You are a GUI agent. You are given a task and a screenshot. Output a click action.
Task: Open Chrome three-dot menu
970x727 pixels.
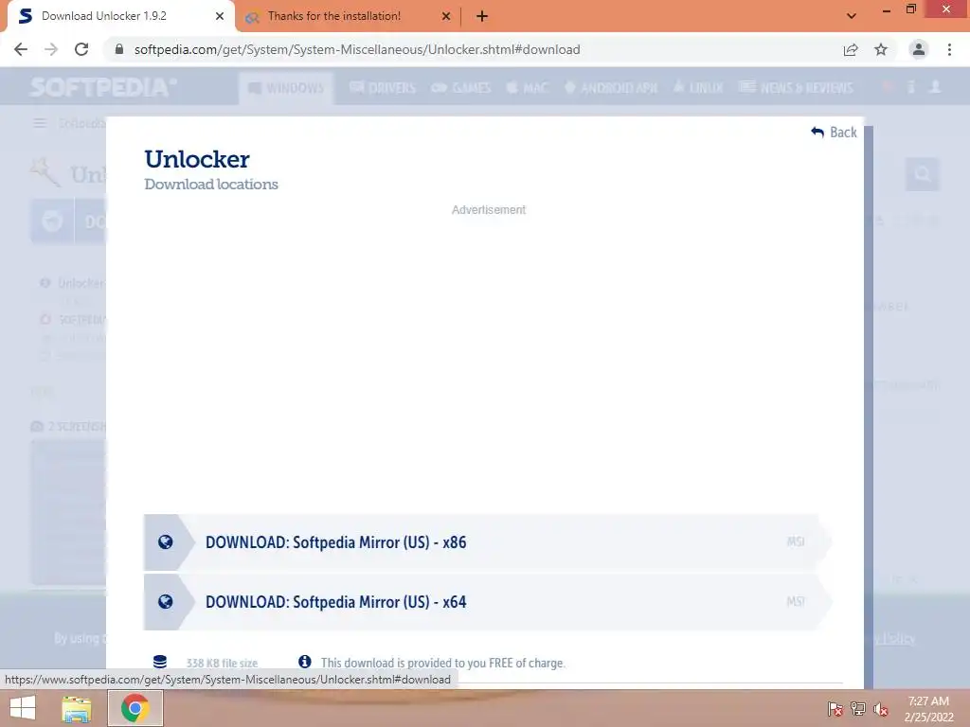(x=949, y=49)
